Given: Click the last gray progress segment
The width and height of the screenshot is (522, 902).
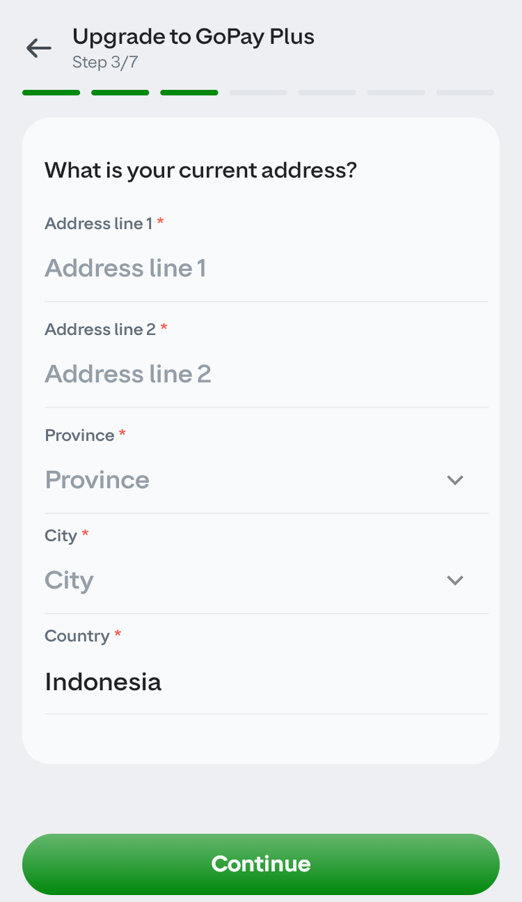Looking at the screenshot, I should tap(465, 93).
